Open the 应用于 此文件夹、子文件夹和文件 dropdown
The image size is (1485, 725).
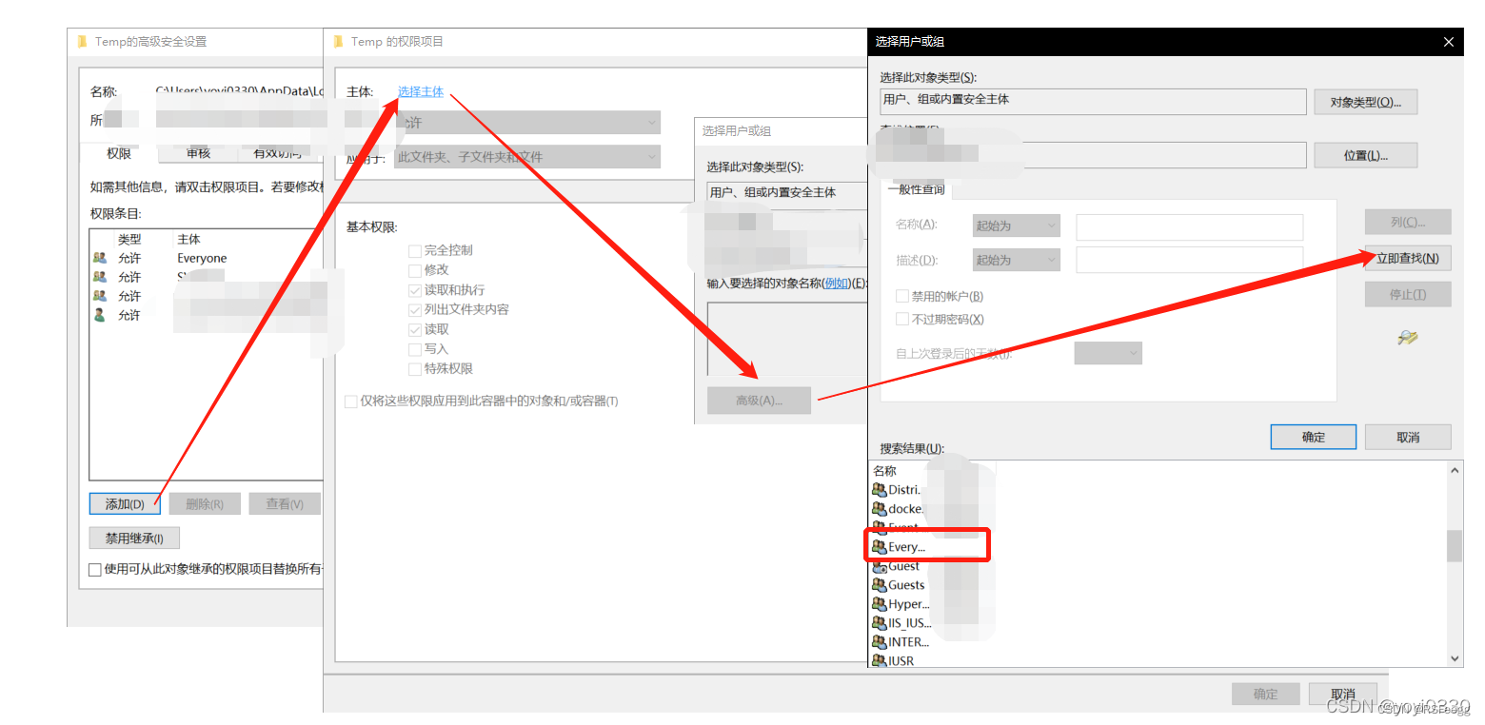click(x=527, y=157)
